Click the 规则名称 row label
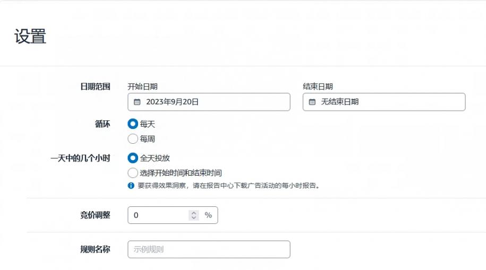This screenshot has height=270, width=486. coord(95,249)
